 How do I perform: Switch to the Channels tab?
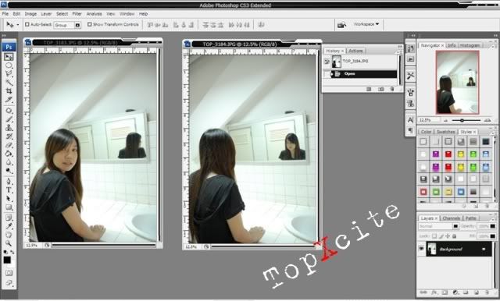pos(452,218)
